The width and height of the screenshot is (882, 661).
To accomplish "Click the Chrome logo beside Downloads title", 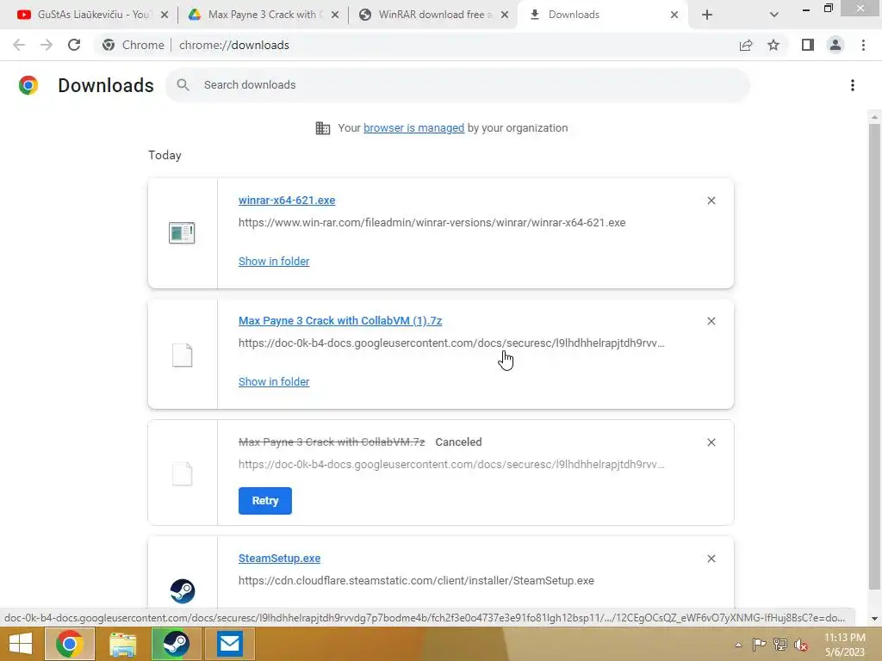I will point(28,85).
